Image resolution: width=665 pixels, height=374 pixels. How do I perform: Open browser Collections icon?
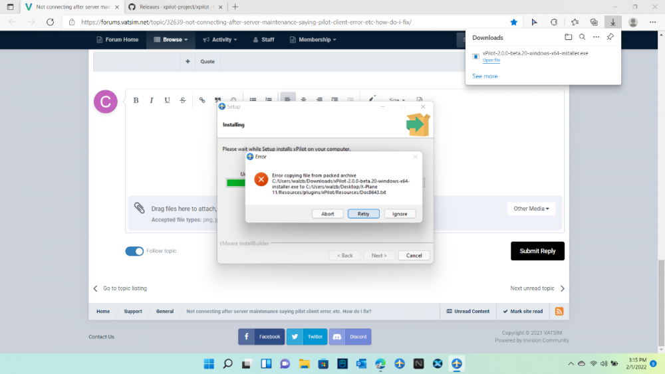coord(594,22)
